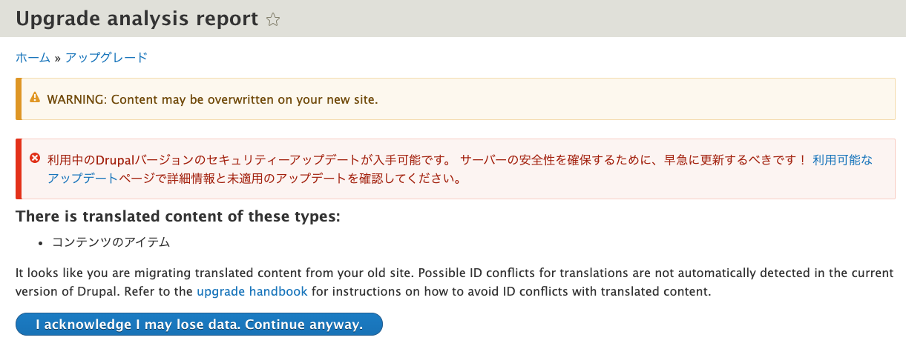Click the 'There is translated content' heading
This screenshot has width=906, height=346.
[178, 217]
